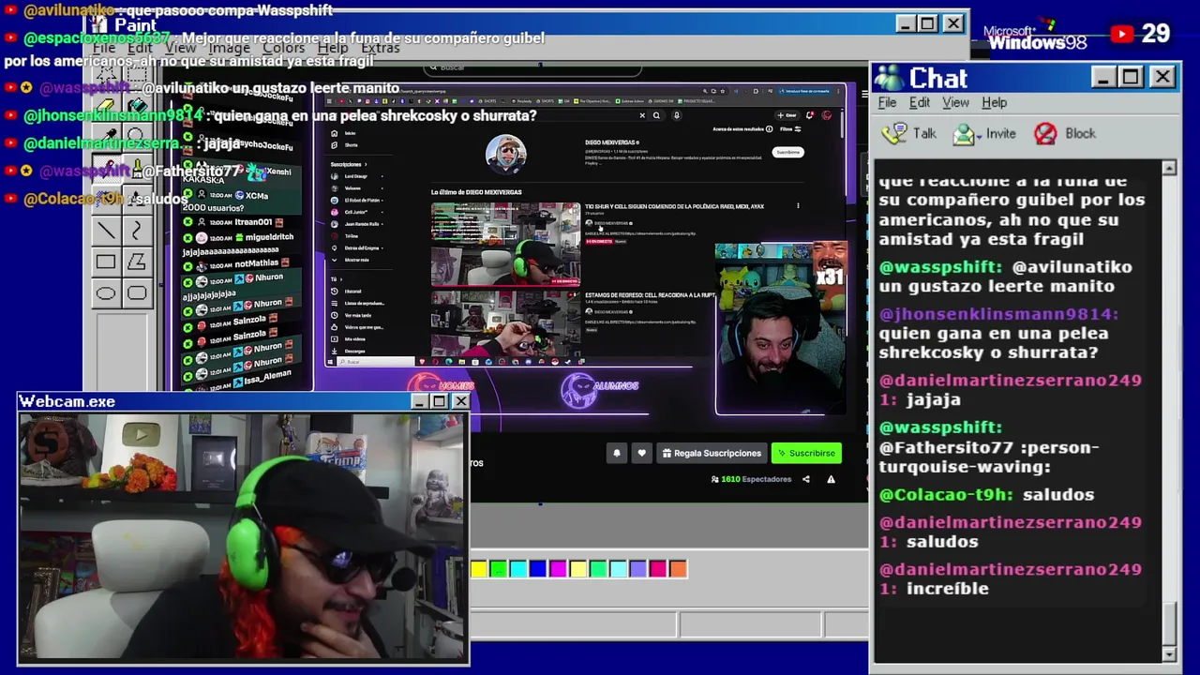Image resolution: width=1200 pixels, height=675 pixels.
Task: Click the notification bell beside Regala Suscripciones
Action: point(617,453)
